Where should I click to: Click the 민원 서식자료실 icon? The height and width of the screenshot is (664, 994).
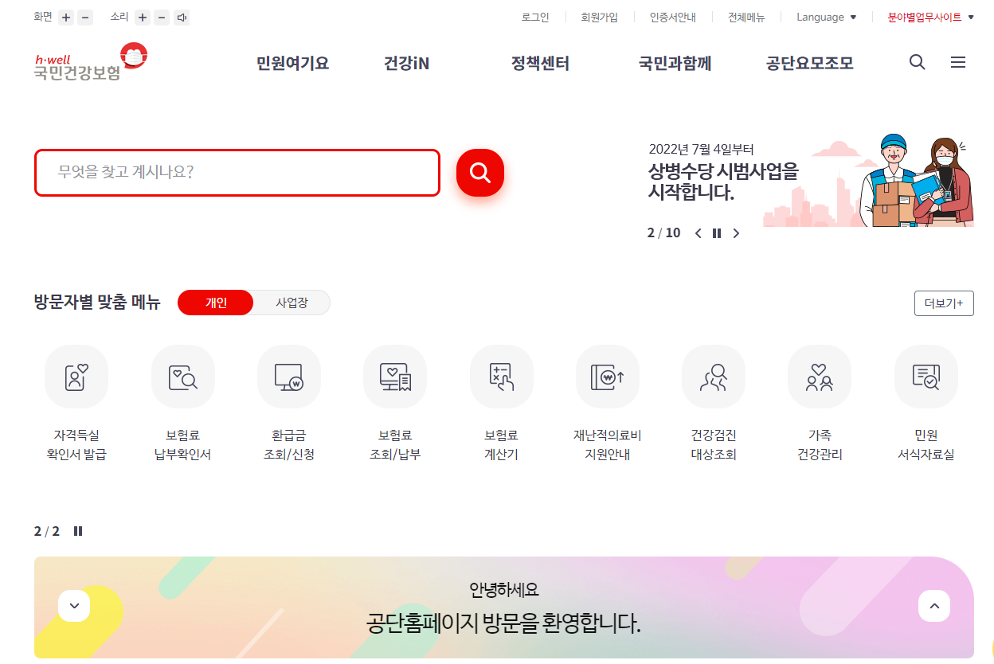(926, 377)
